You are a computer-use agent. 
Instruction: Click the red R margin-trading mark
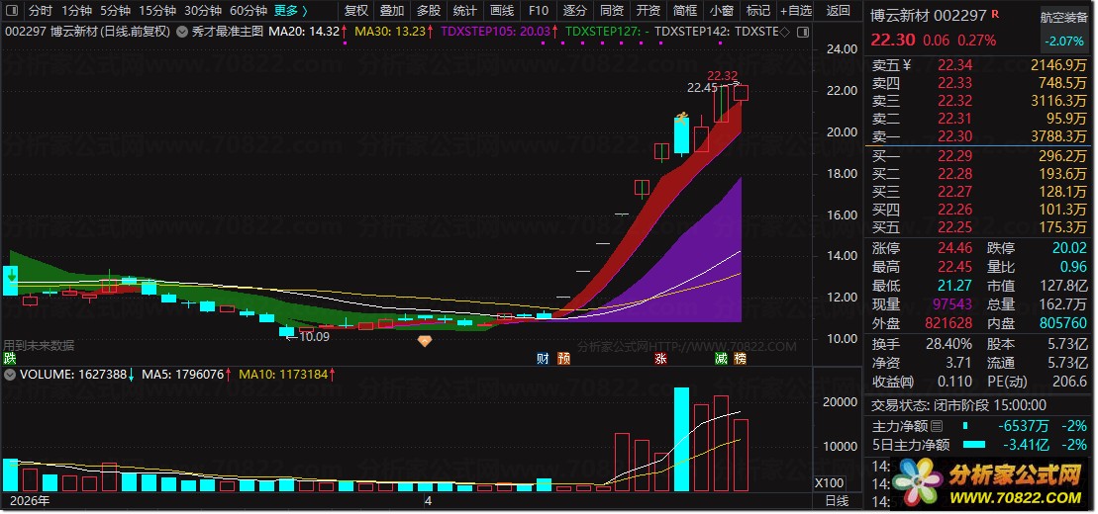996,13
